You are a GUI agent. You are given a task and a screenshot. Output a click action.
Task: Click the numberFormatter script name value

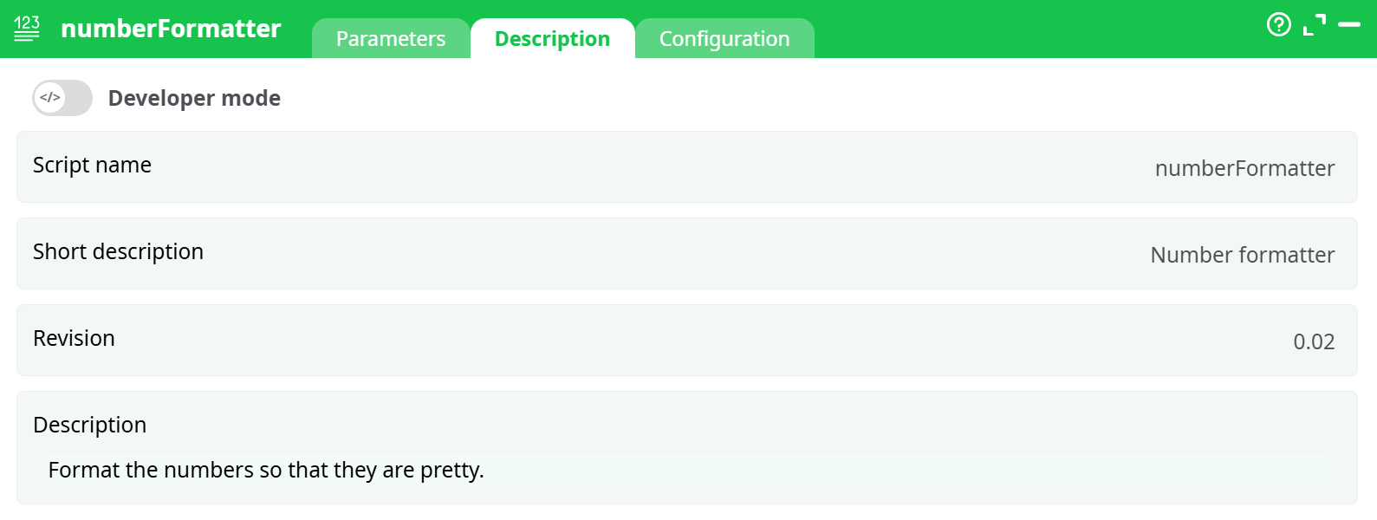(x=1244, y=169)
